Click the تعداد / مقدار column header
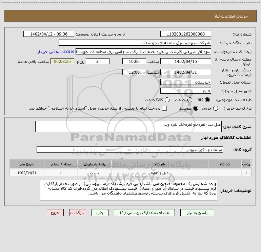261x252 pixels. click(x=61, y=164)
